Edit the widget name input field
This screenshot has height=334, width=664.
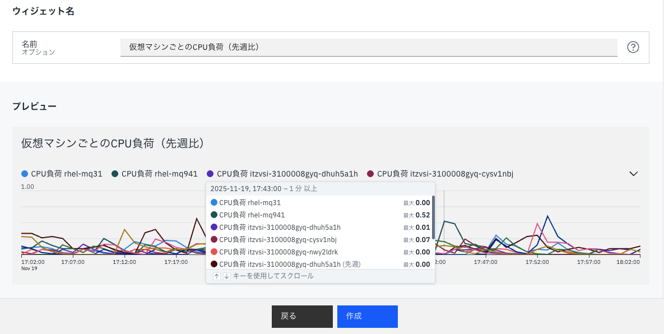pos(369,48)
